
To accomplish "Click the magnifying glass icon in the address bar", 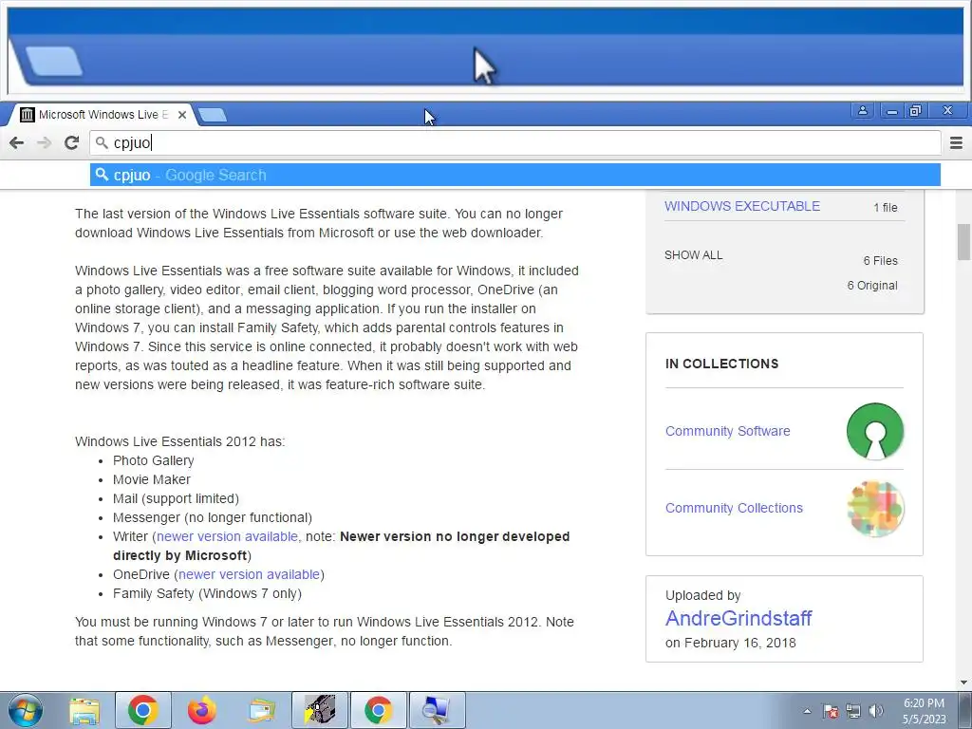I will (x=102, y=142).
